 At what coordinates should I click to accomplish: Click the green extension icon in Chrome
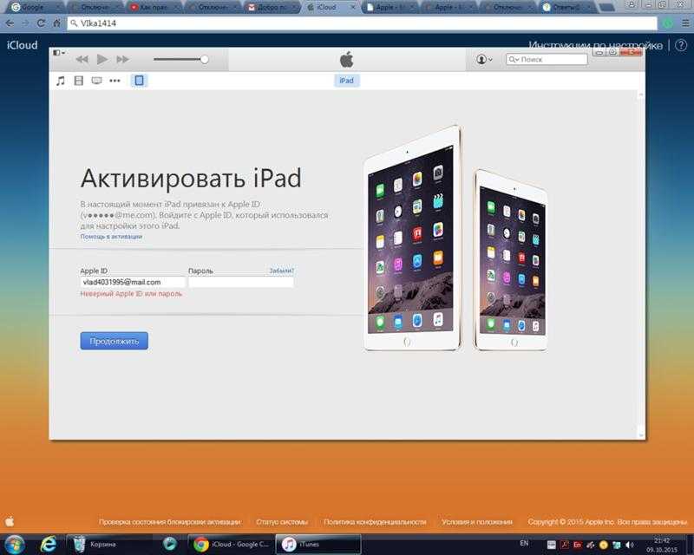668,23
